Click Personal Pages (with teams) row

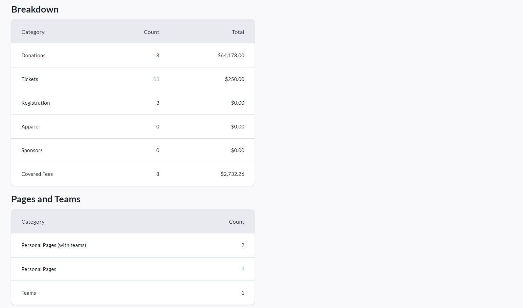pos(53,245)
